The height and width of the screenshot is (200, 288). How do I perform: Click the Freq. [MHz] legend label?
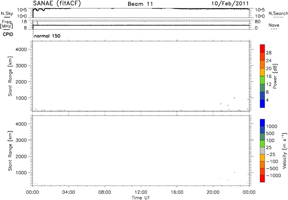6,24
